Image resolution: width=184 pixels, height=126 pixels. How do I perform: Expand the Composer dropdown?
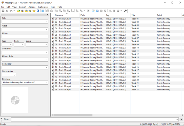(47, 67)
